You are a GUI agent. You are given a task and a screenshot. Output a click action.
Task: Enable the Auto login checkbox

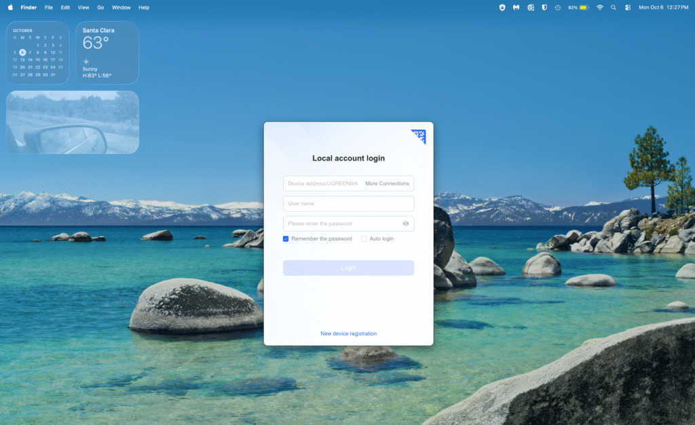pos(364,239)
